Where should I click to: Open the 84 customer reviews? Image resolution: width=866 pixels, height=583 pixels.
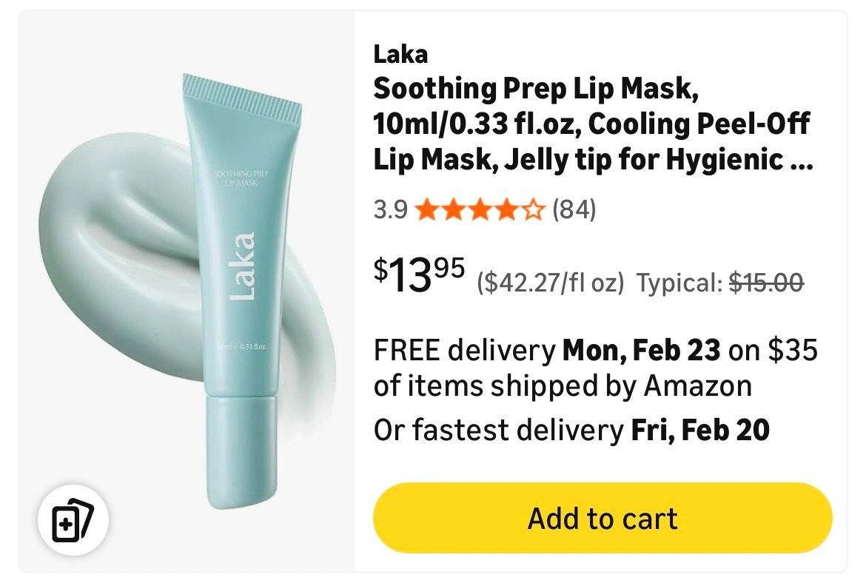tap(574, 212)
